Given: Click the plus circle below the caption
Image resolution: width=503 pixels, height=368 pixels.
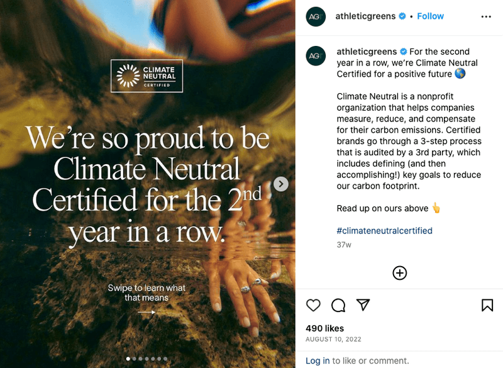Looking at the screenshot, I should pyautogui.click(x=399, y=273).
